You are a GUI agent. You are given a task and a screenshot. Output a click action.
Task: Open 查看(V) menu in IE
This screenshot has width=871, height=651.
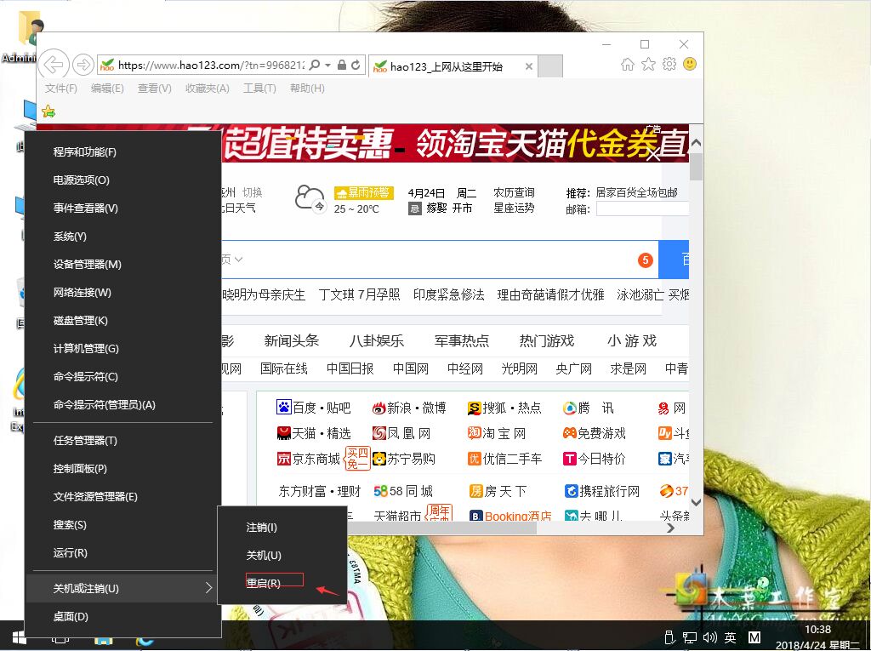click(x=155, y=88)
